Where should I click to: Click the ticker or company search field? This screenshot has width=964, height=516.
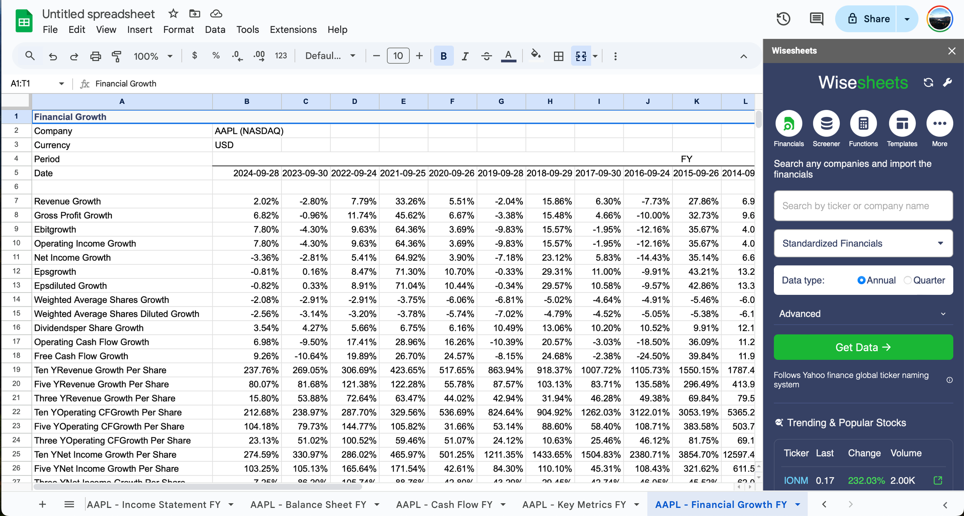863,206
